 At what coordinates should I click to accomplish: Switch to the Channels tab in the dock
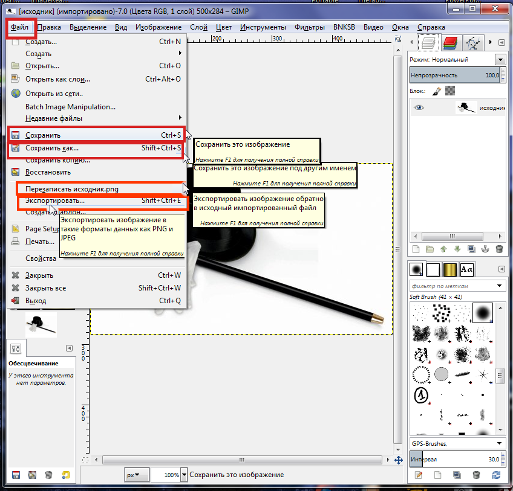pyautogui.click(x=449, y=43)
